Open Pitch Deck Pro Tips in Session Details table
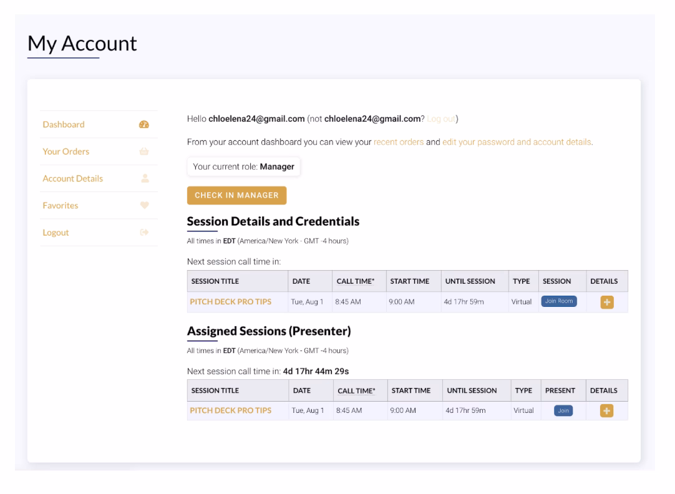This screenshot has width=675, height=494. point(230,302)
